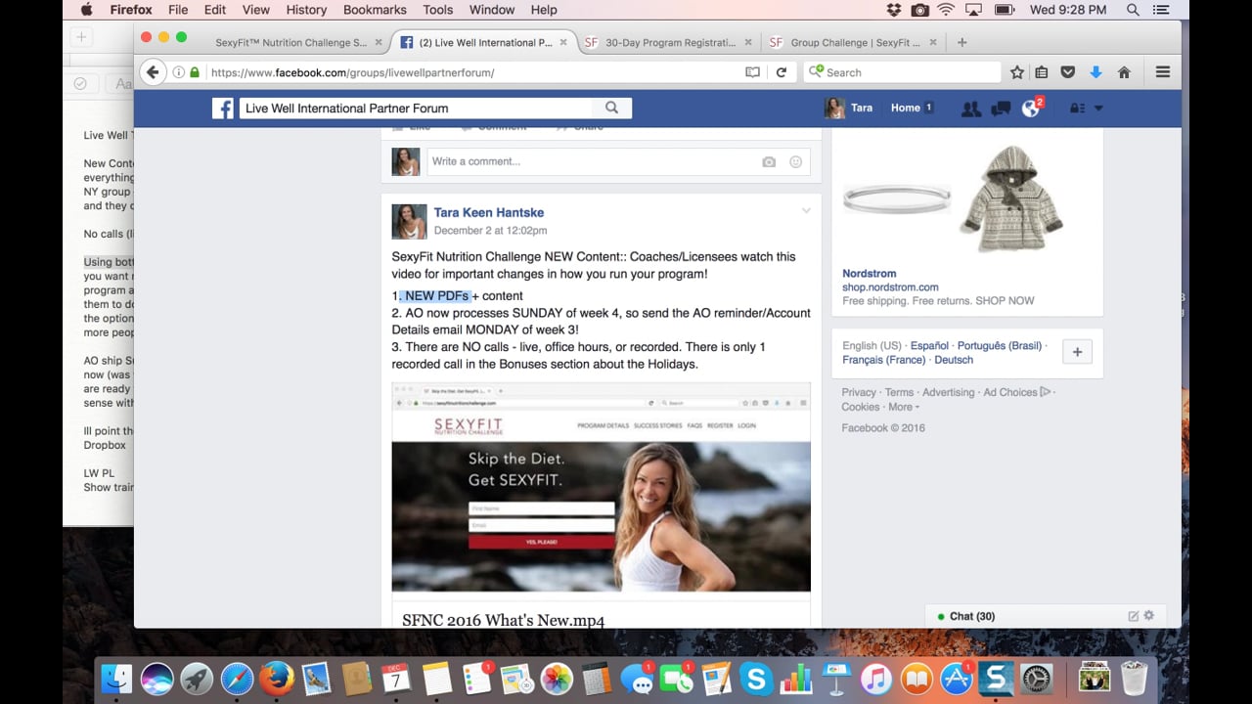Click the Pocket save icon
Image resolution: width=1252 pixels, height=704 pixels.
[x=1068, y=72]
